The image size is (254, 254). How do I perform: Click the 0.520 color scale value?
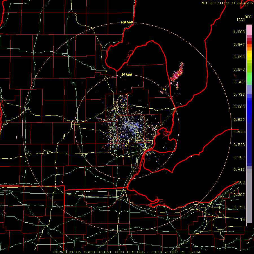pyautogui.click(x=239, y=145)
